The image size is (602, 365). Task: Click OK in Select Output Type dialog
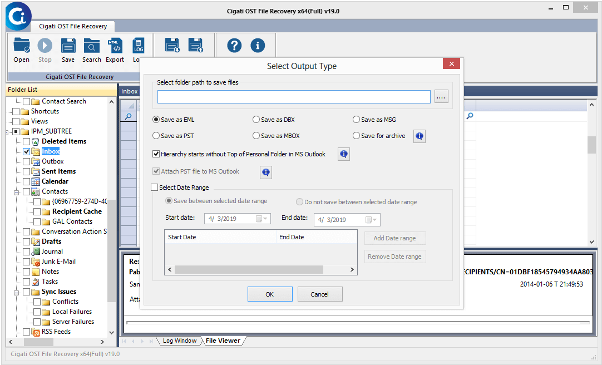[x=270, y=294]
